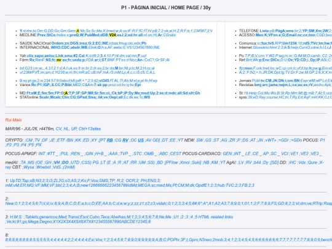Open the PUL link in POCUS-APMGF
Image resolution: width=332 pixels, height=249 pixels.
(x=65, y=154)
